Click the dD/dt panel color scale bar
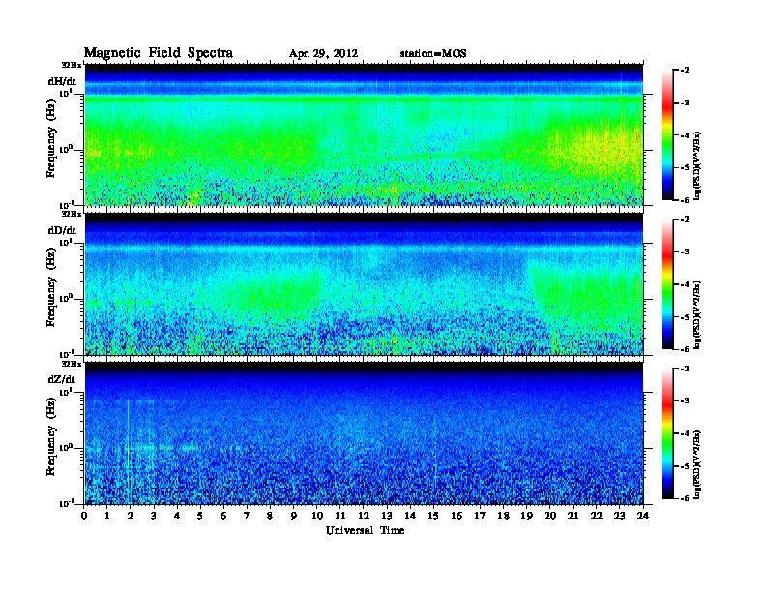 [667, 284]
